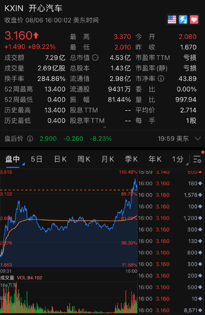This screenshot has height=315, width=205.
Task: Select the trade row with volume 1,578
Action: pyautogui.click(x=170, y=195)
